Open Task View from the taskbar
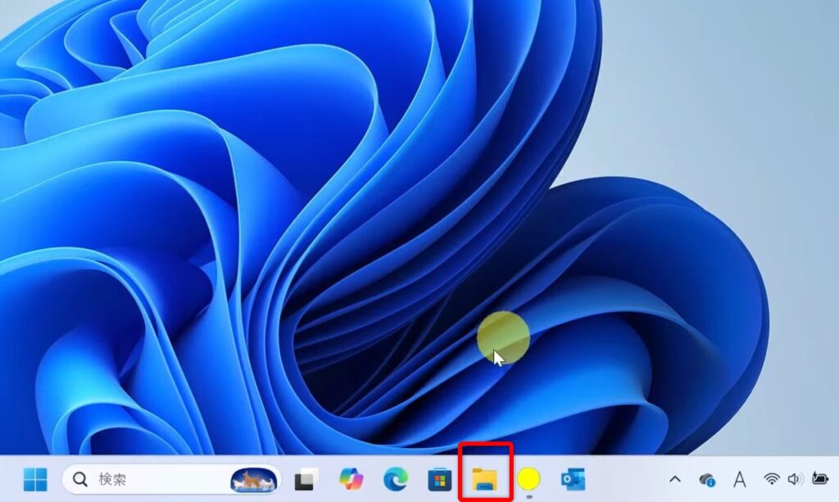Viewport: 839px width, 502px height. tap(306, 479)
